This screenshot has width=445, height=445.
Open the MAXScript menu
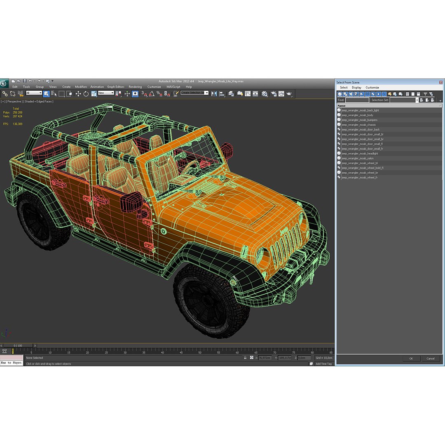pos(173,87)
